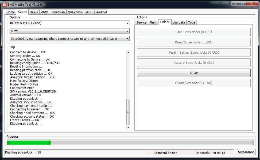Switch to the Flash actions tab
Screen dimensions: 260x160
pyautogui.click(x=153, y=22)
